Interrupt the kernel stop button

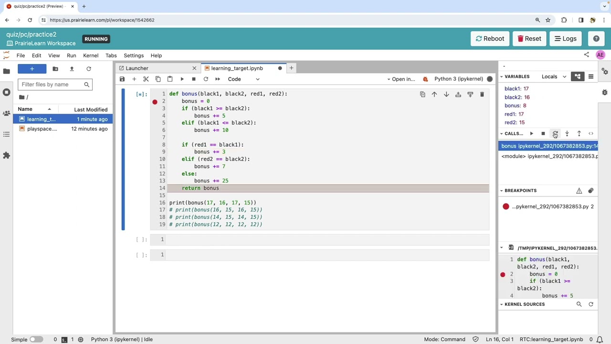tap(194, 79)
